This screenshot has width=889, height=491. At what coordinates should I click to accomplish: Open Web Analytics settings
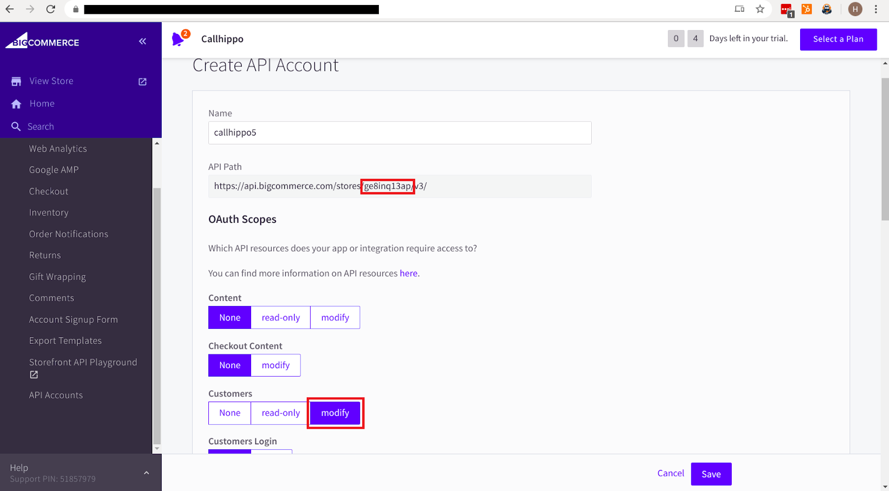coord(58,149)
